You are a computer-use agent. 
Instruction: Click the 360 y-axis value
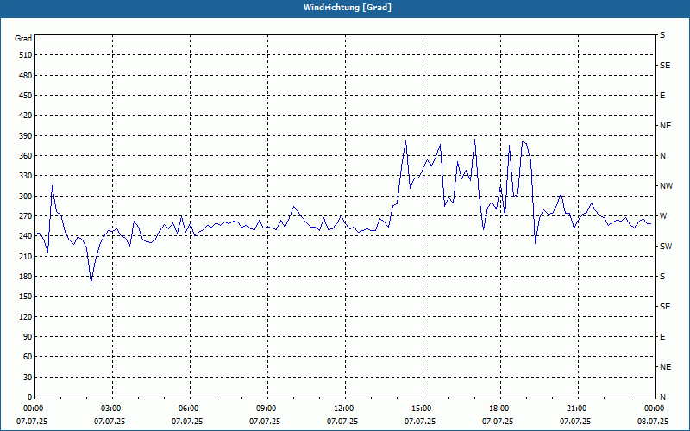[x=26, y=156]
